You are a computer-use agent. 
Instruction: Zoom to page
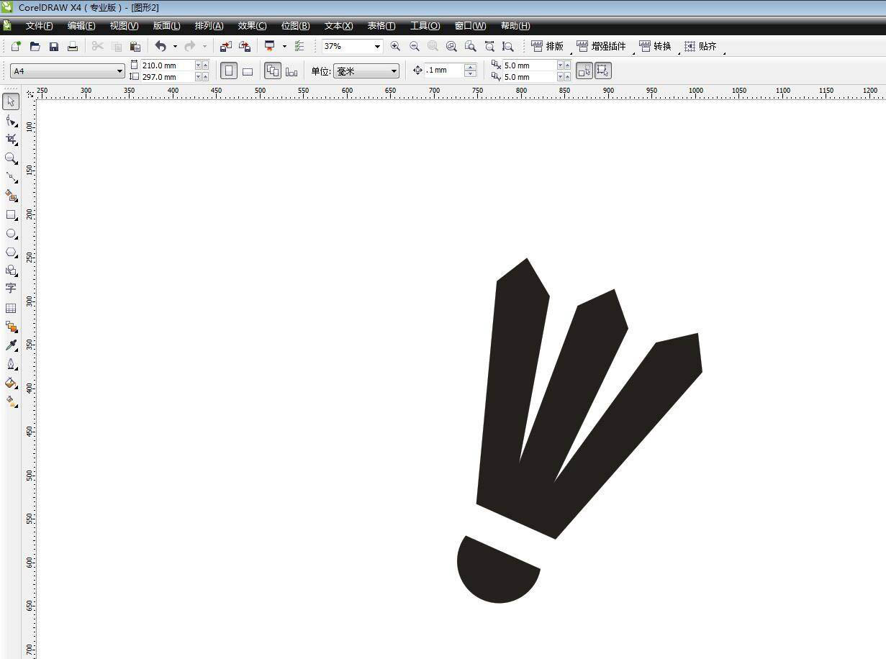(470, 46)
